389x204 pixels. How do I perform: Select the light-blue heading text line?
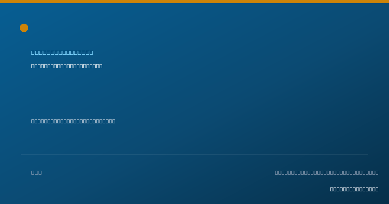tap(62, 52)
